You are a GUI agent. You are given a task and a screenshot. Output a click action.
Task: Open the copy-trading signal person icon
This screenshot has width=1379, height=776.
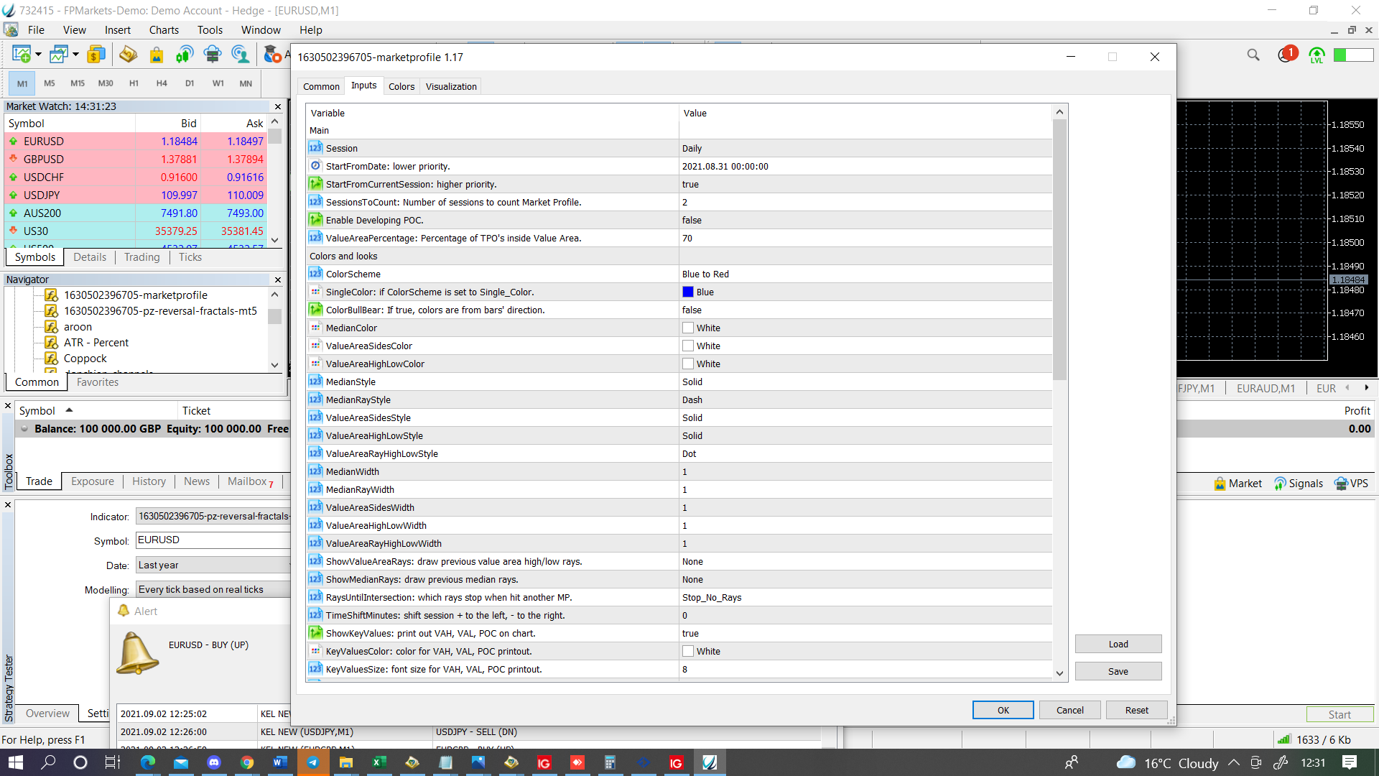pyautogui.click(x=240, y=55)
